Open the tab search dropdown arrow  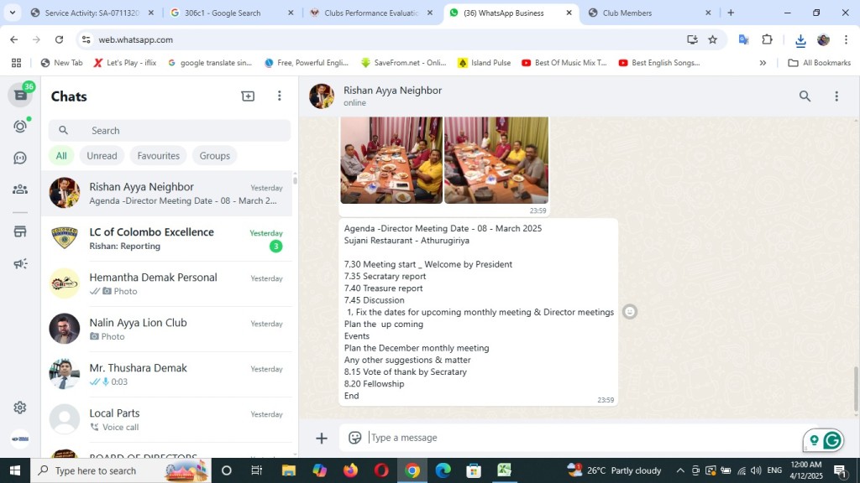[x=12, y=13]
